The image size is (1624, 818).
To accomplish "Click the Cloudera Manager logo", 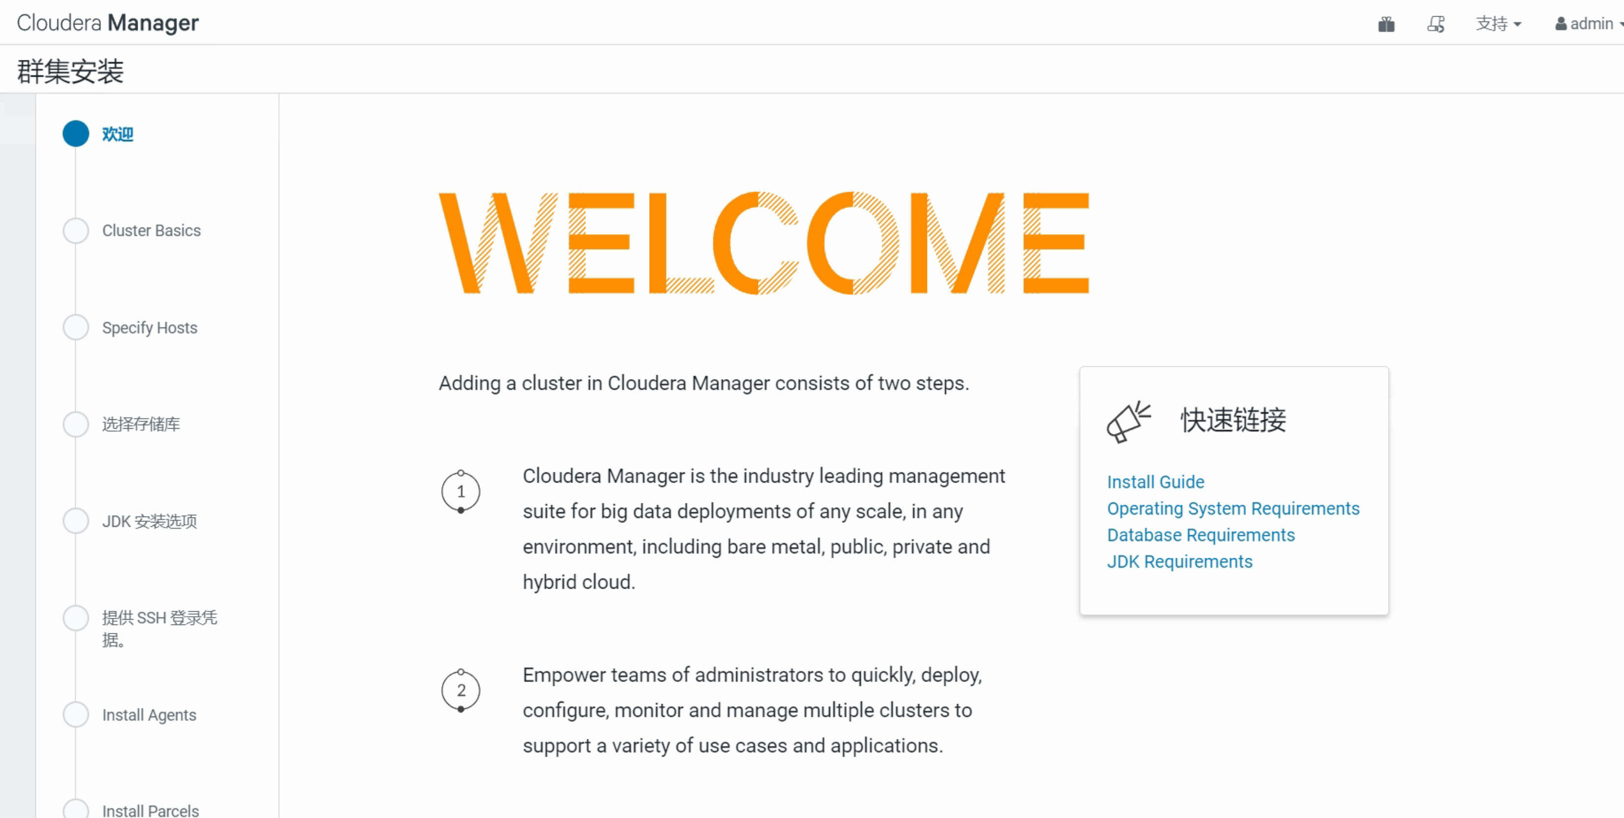I will (x=107, y=23).
